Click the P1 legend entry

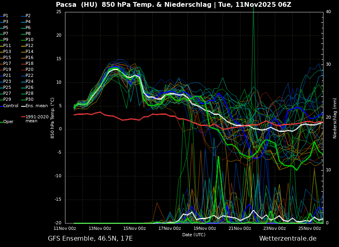[x=6, y=16]
